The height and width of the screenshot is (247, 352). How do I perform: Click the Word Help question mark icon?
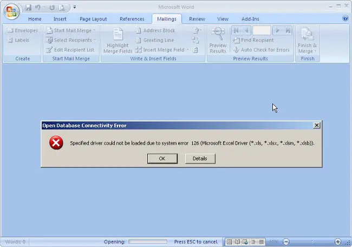[346, 18]
